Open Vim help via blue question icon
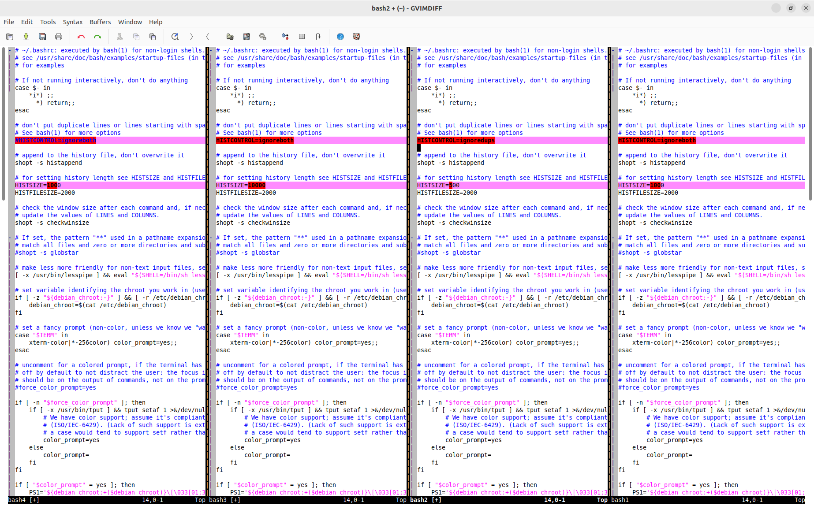The image size is (814, 517). tap(340, 37)
